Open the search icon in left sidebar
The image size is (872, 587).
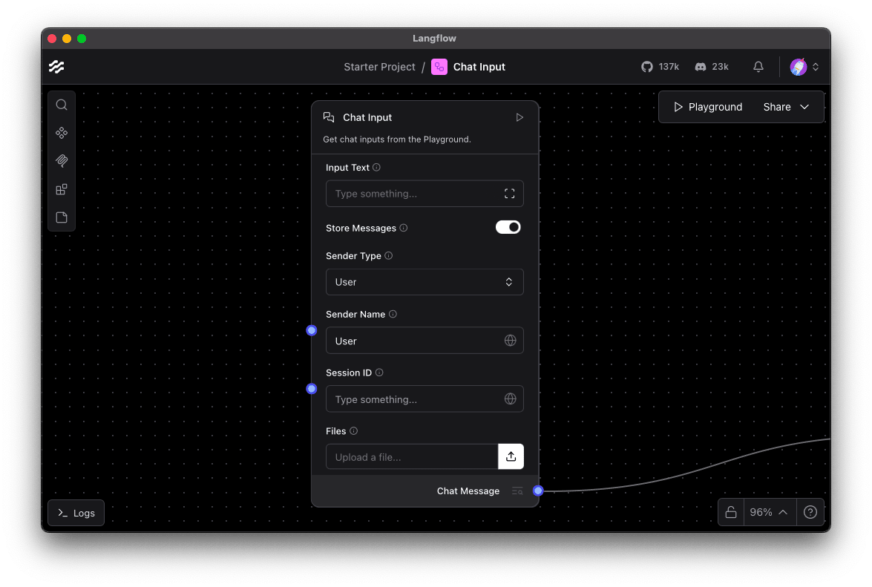click(62, 105)
